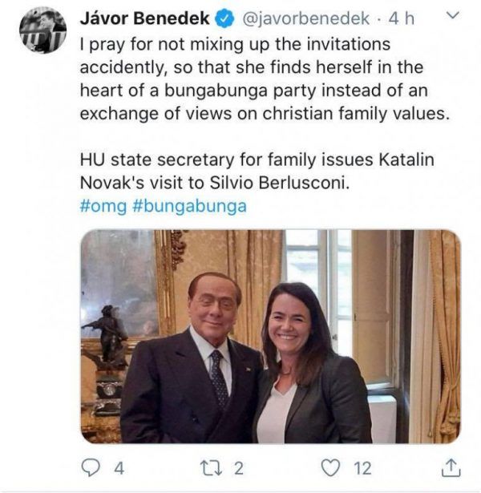The image size is (481, 493).
Task: Click the @javorbenedek handle
Action: point(301,18)
